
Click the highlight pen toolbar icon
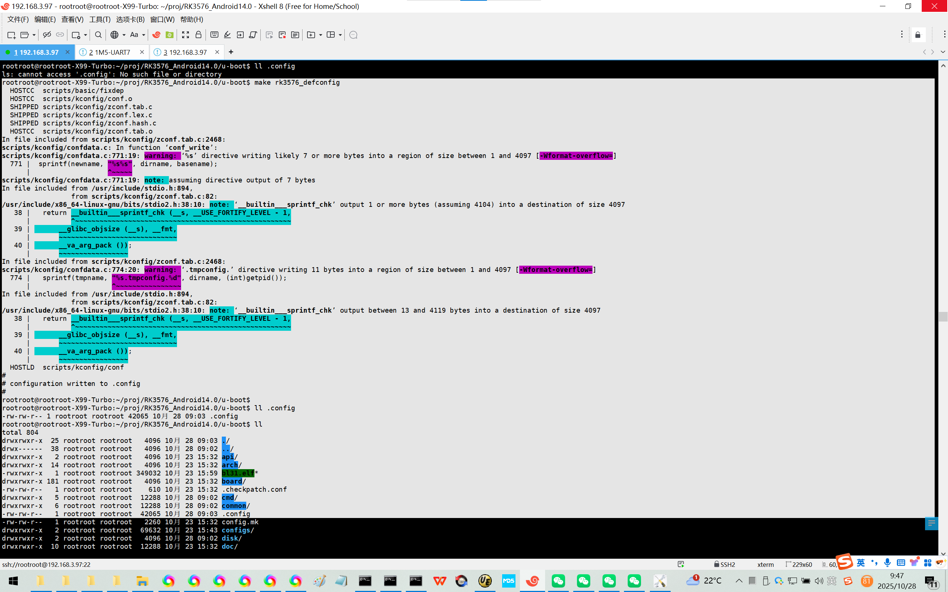(227, 35)
